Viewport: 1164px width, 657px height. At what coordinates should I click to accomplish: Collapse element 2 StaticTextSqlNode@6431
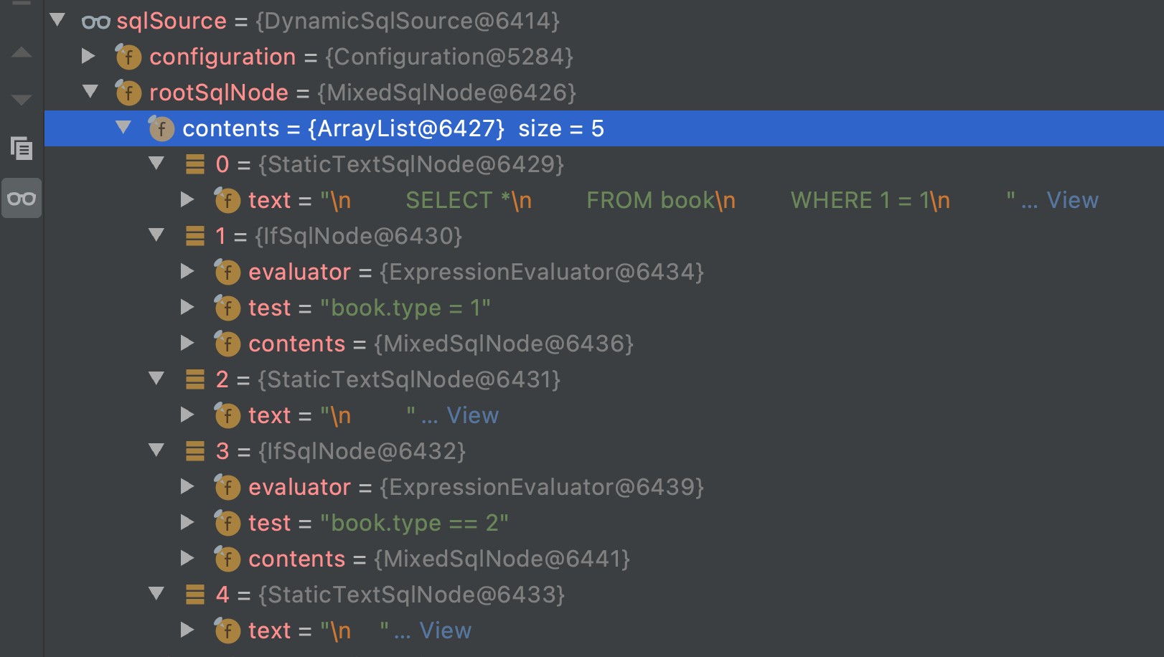[156, 378]
